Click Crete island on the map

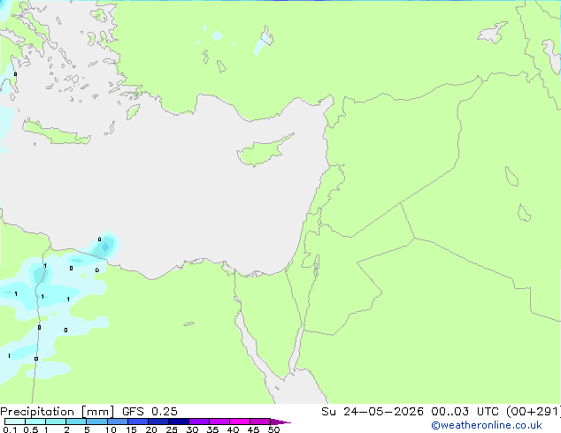click(x=56, y=133)
